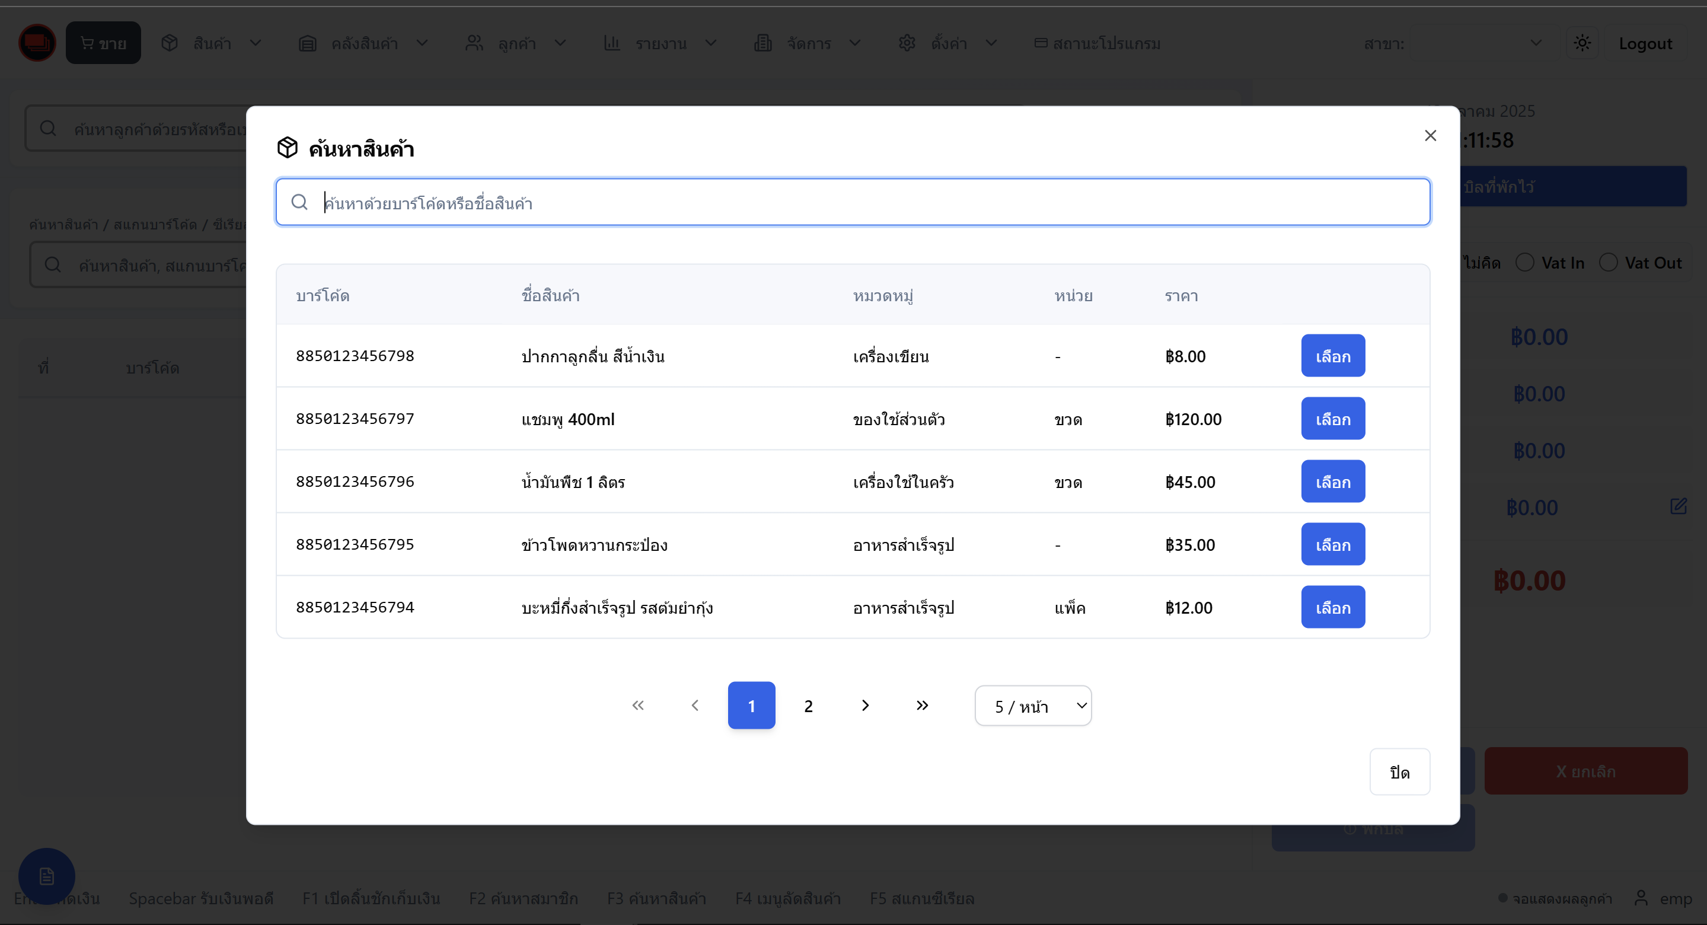Go to the next results page arrow
The height and width of the screenshot is (925, 1707).
coord(864,705)
